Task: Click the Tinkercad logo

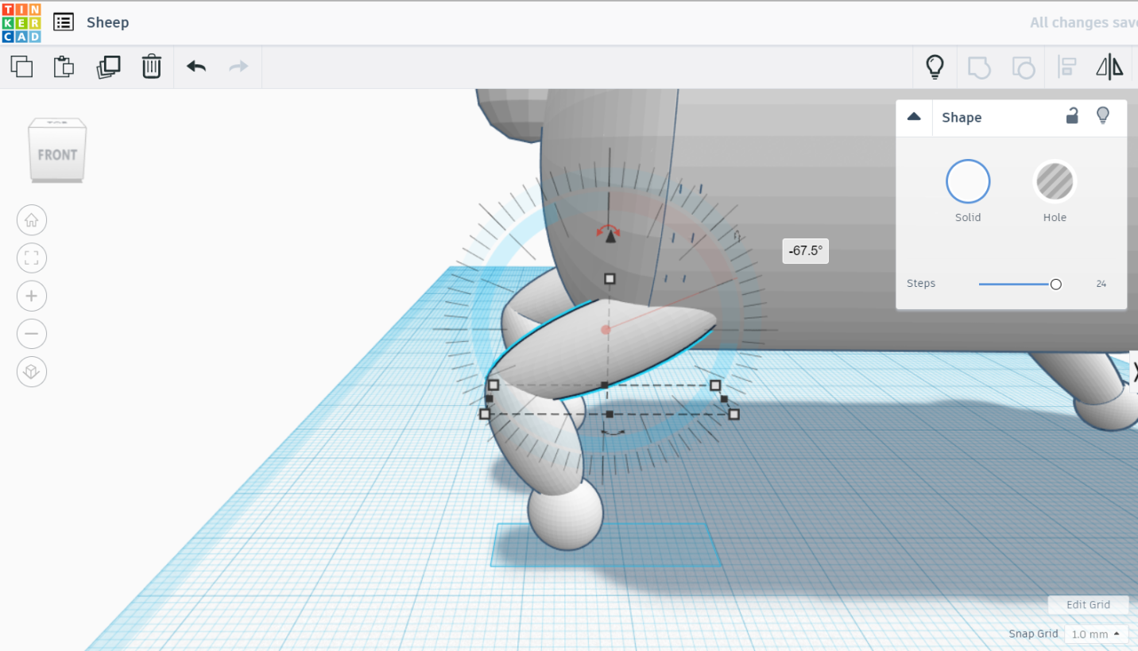Action: (21, 22)
